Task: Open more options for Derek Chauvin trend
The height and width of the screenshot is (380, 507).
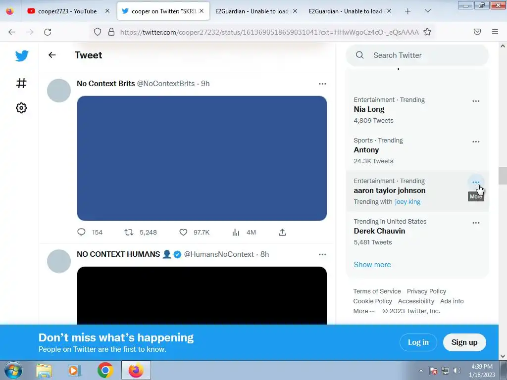Action: (476, 223)
